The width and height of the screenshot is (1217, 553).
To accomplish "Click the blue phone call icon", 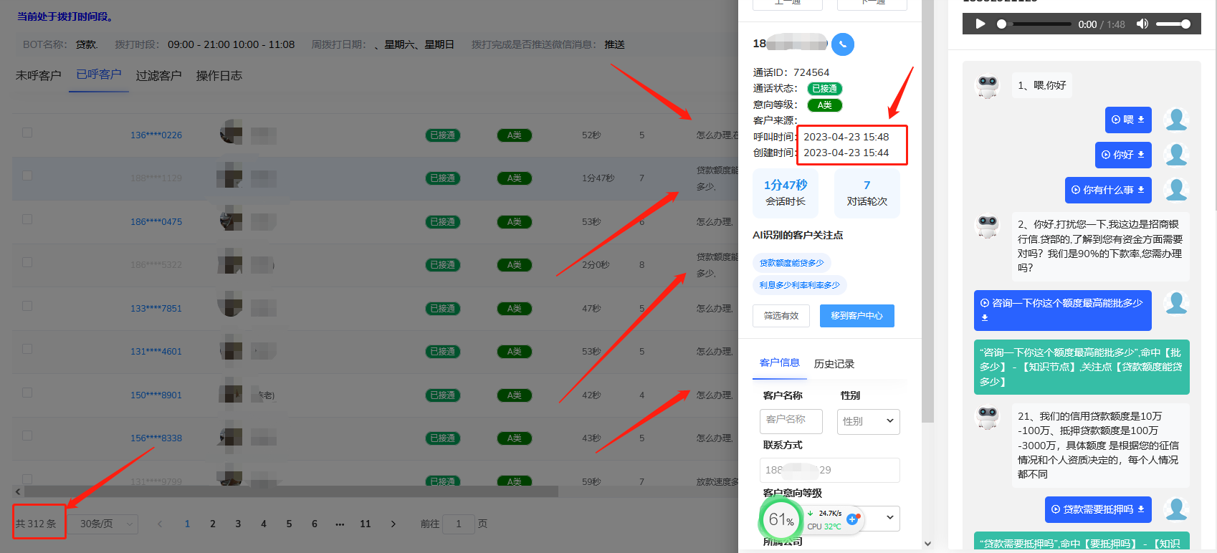I will (843, 44).
